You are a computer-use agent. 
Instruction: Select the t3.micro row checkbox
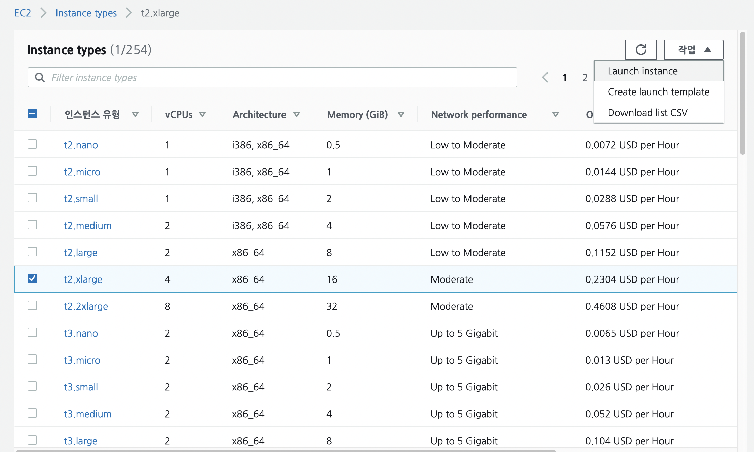[32, 360]
